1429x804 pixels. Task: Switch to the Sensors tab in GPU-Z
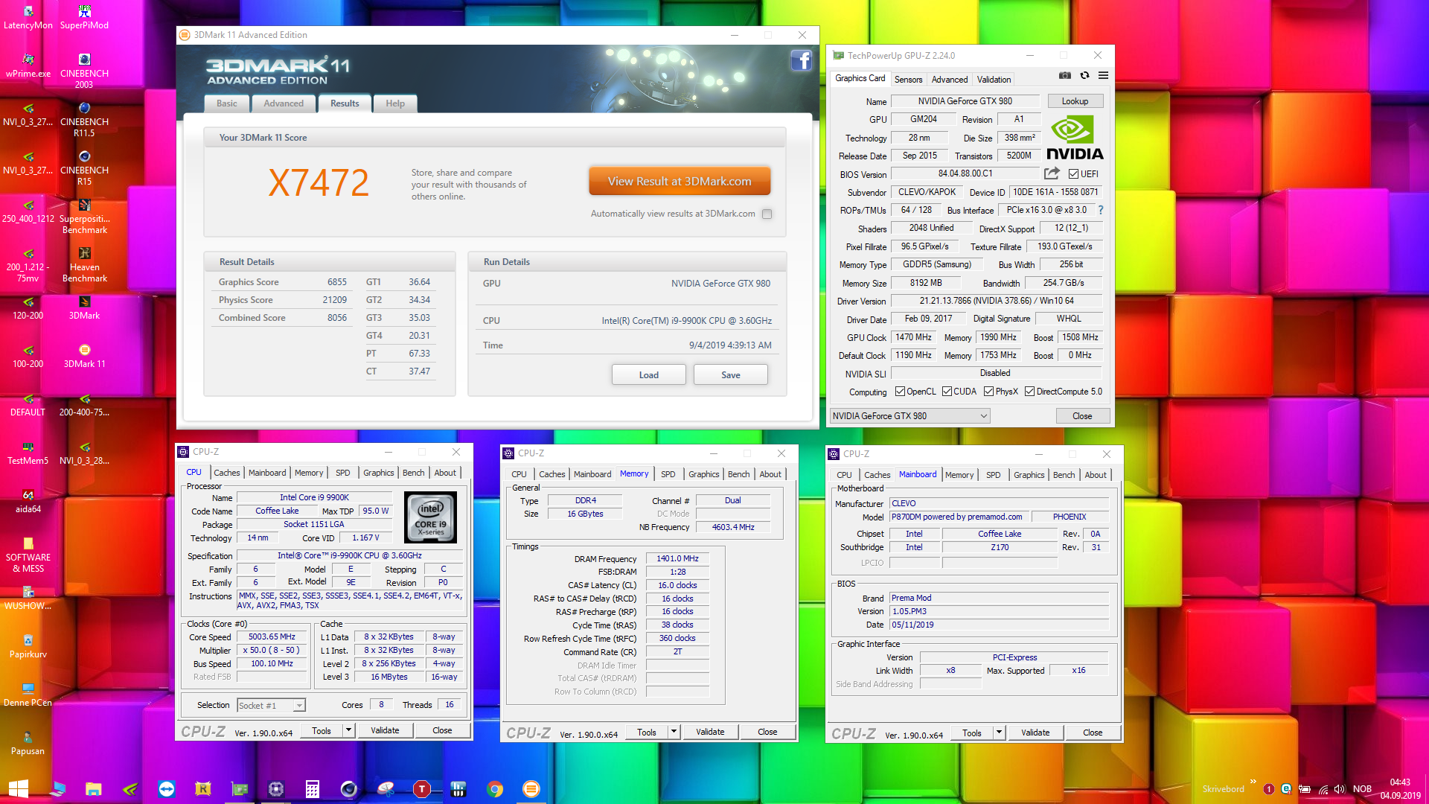tap(908, 80)
